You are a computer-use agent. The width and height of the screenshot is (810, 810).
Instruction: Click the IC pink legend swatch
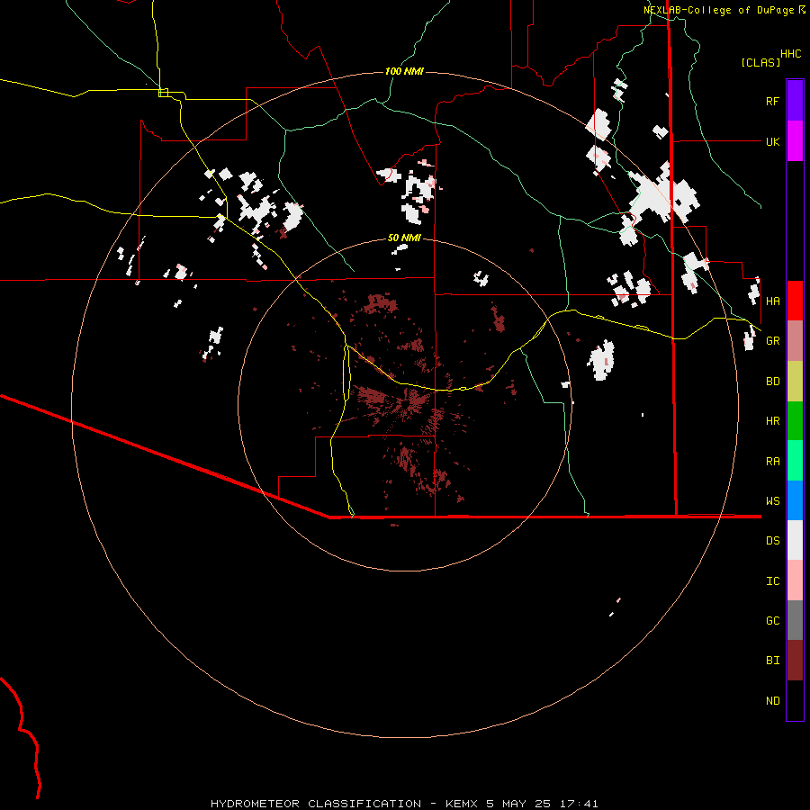point(795,580)
